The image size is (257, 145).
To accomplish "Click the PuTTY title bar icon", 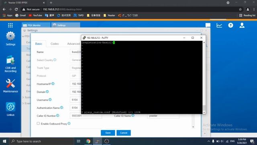I will coord(84,37).
